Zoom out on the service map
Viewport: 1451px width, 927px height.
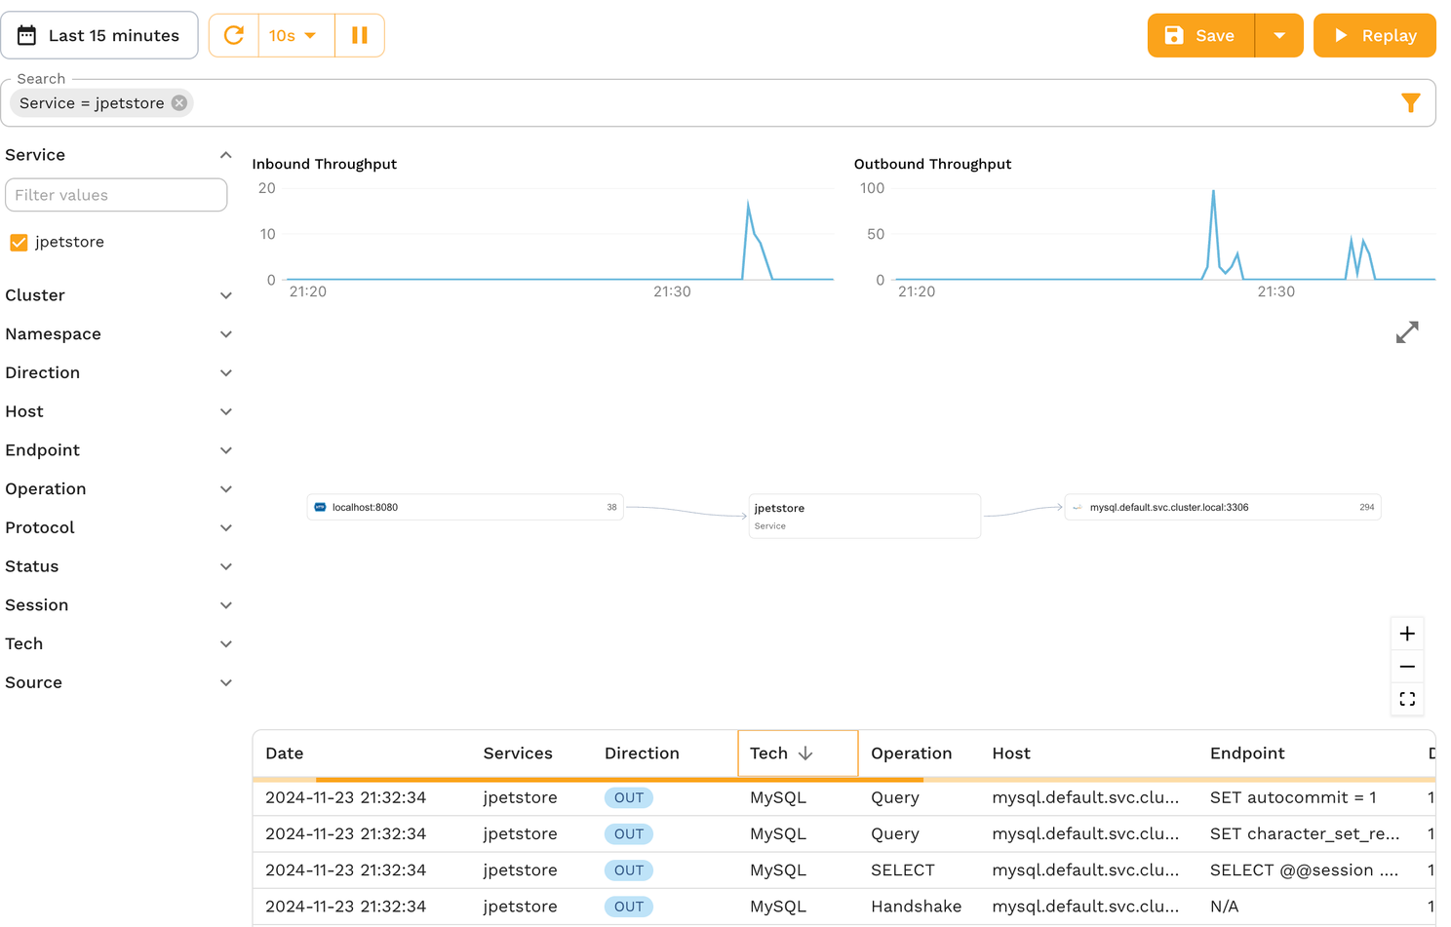click(1406, 667)
